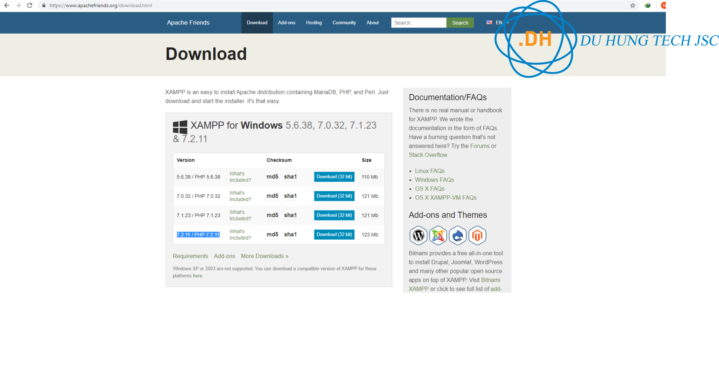Click the Magento add-on icon
Screen dimensions: 719x385
(x=477, y=236)
